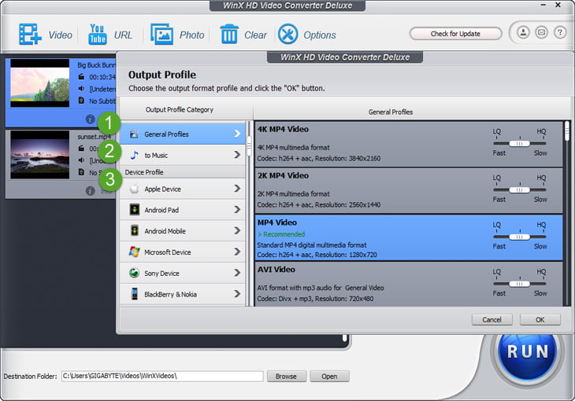Viewport: 575px width, 401px height.
Task: Open the YouTube URL downloader
Action: pyautogui.click(x=97, y=35)
